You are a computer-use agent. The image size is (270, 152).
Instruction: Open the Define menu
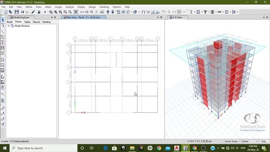coord(29,7)
